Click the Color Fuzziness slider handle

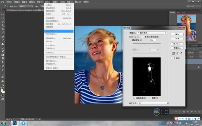point(143,44)
